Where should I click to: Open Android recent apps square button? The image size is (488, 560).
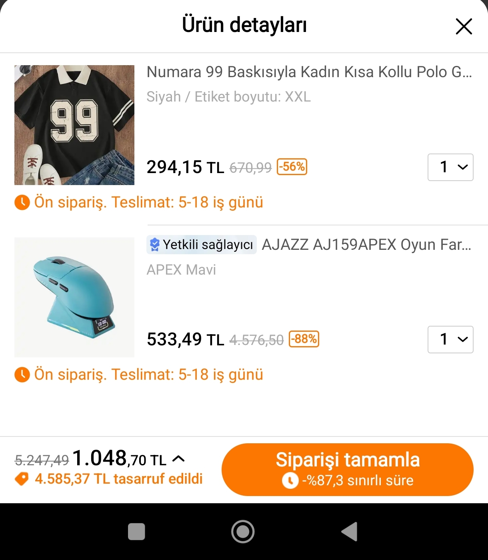pyautogui.click(x=136, y=532)
